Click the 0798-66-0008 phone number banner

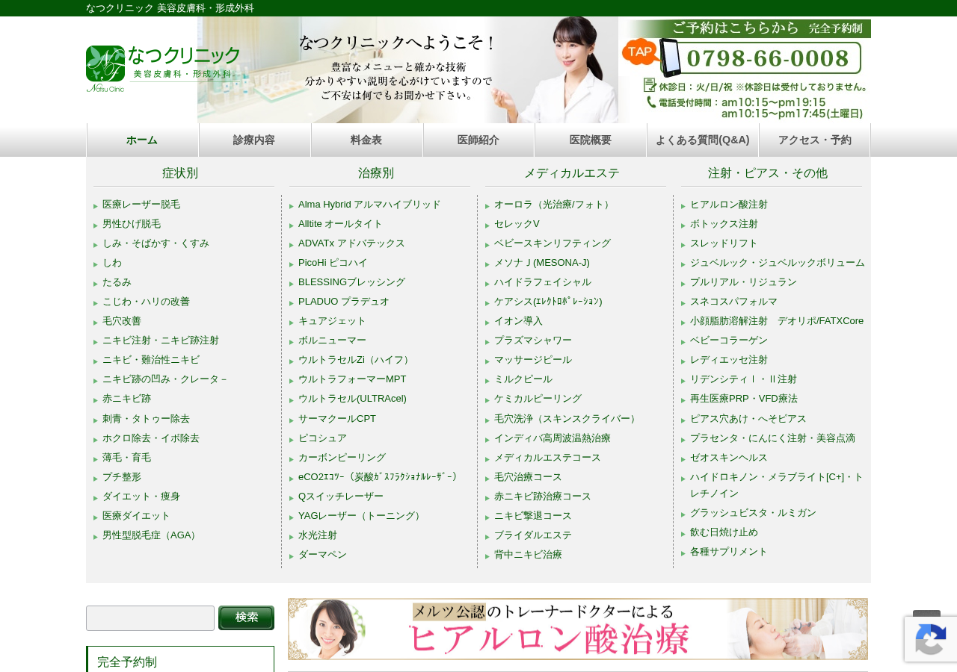pyautogui.click(x=761, y=58)
